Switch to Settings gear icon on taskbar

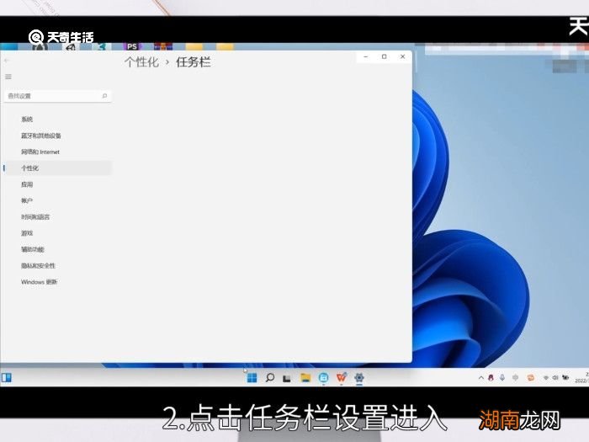359,377
